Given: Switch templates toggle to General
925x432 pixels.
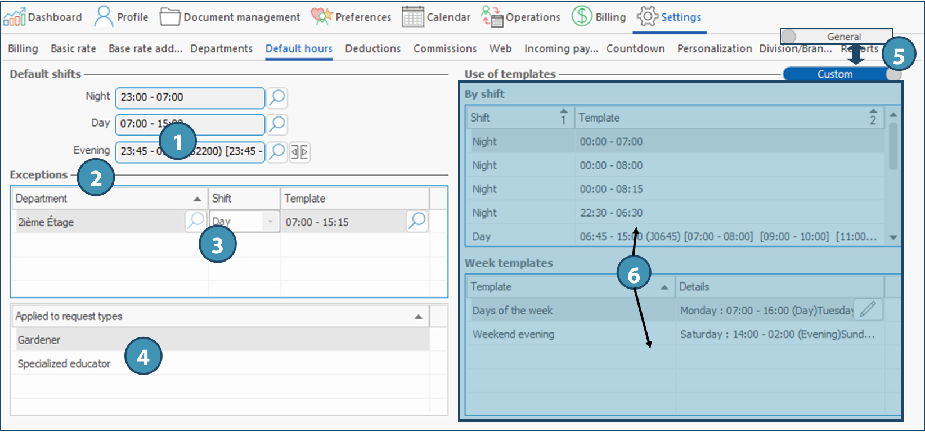Looking at the screenshot, I should coord(836,37).
